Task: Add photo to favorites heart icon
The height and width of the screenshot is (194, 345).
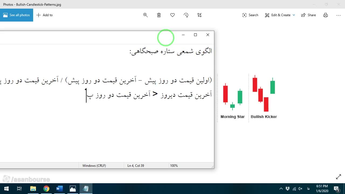Action: [172, 15]
